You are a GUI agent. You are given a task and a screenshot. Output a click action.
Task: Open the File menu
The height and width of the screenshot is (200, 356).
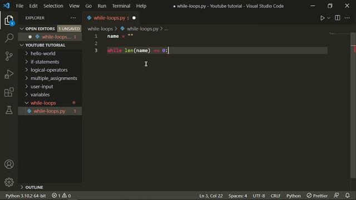(20, 6)
